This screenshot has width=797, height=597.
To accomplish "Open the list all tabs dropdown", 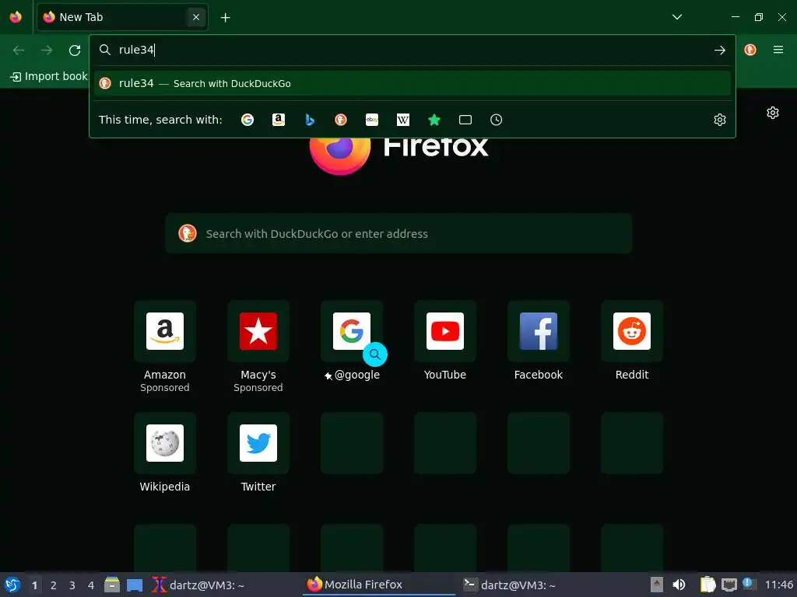I will coord(677,17).
